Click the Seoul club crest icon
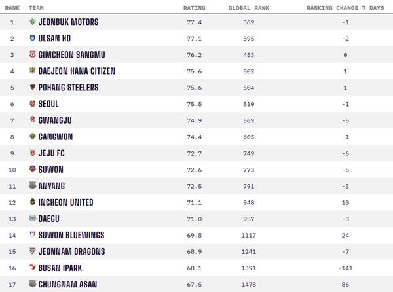The height and width of the screenshot is (292, 393). [33, 103]
